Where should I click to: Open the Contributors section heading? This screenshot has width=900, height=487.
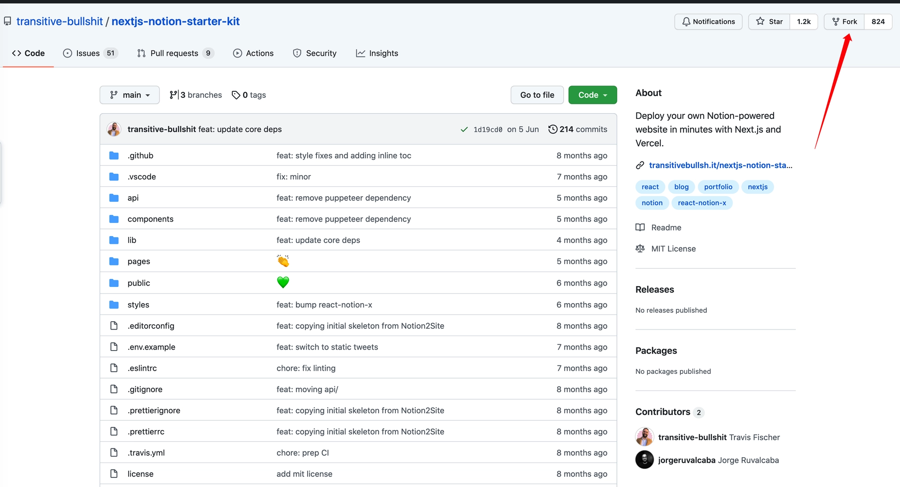tap(663, 412)
